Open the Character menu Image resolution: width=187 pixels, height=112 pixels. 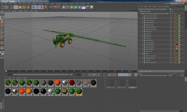click(x=65, y=4)
